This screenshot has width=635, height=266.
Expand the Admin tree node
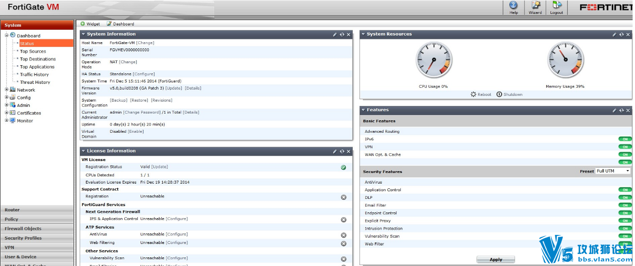(x=7, y=105)
